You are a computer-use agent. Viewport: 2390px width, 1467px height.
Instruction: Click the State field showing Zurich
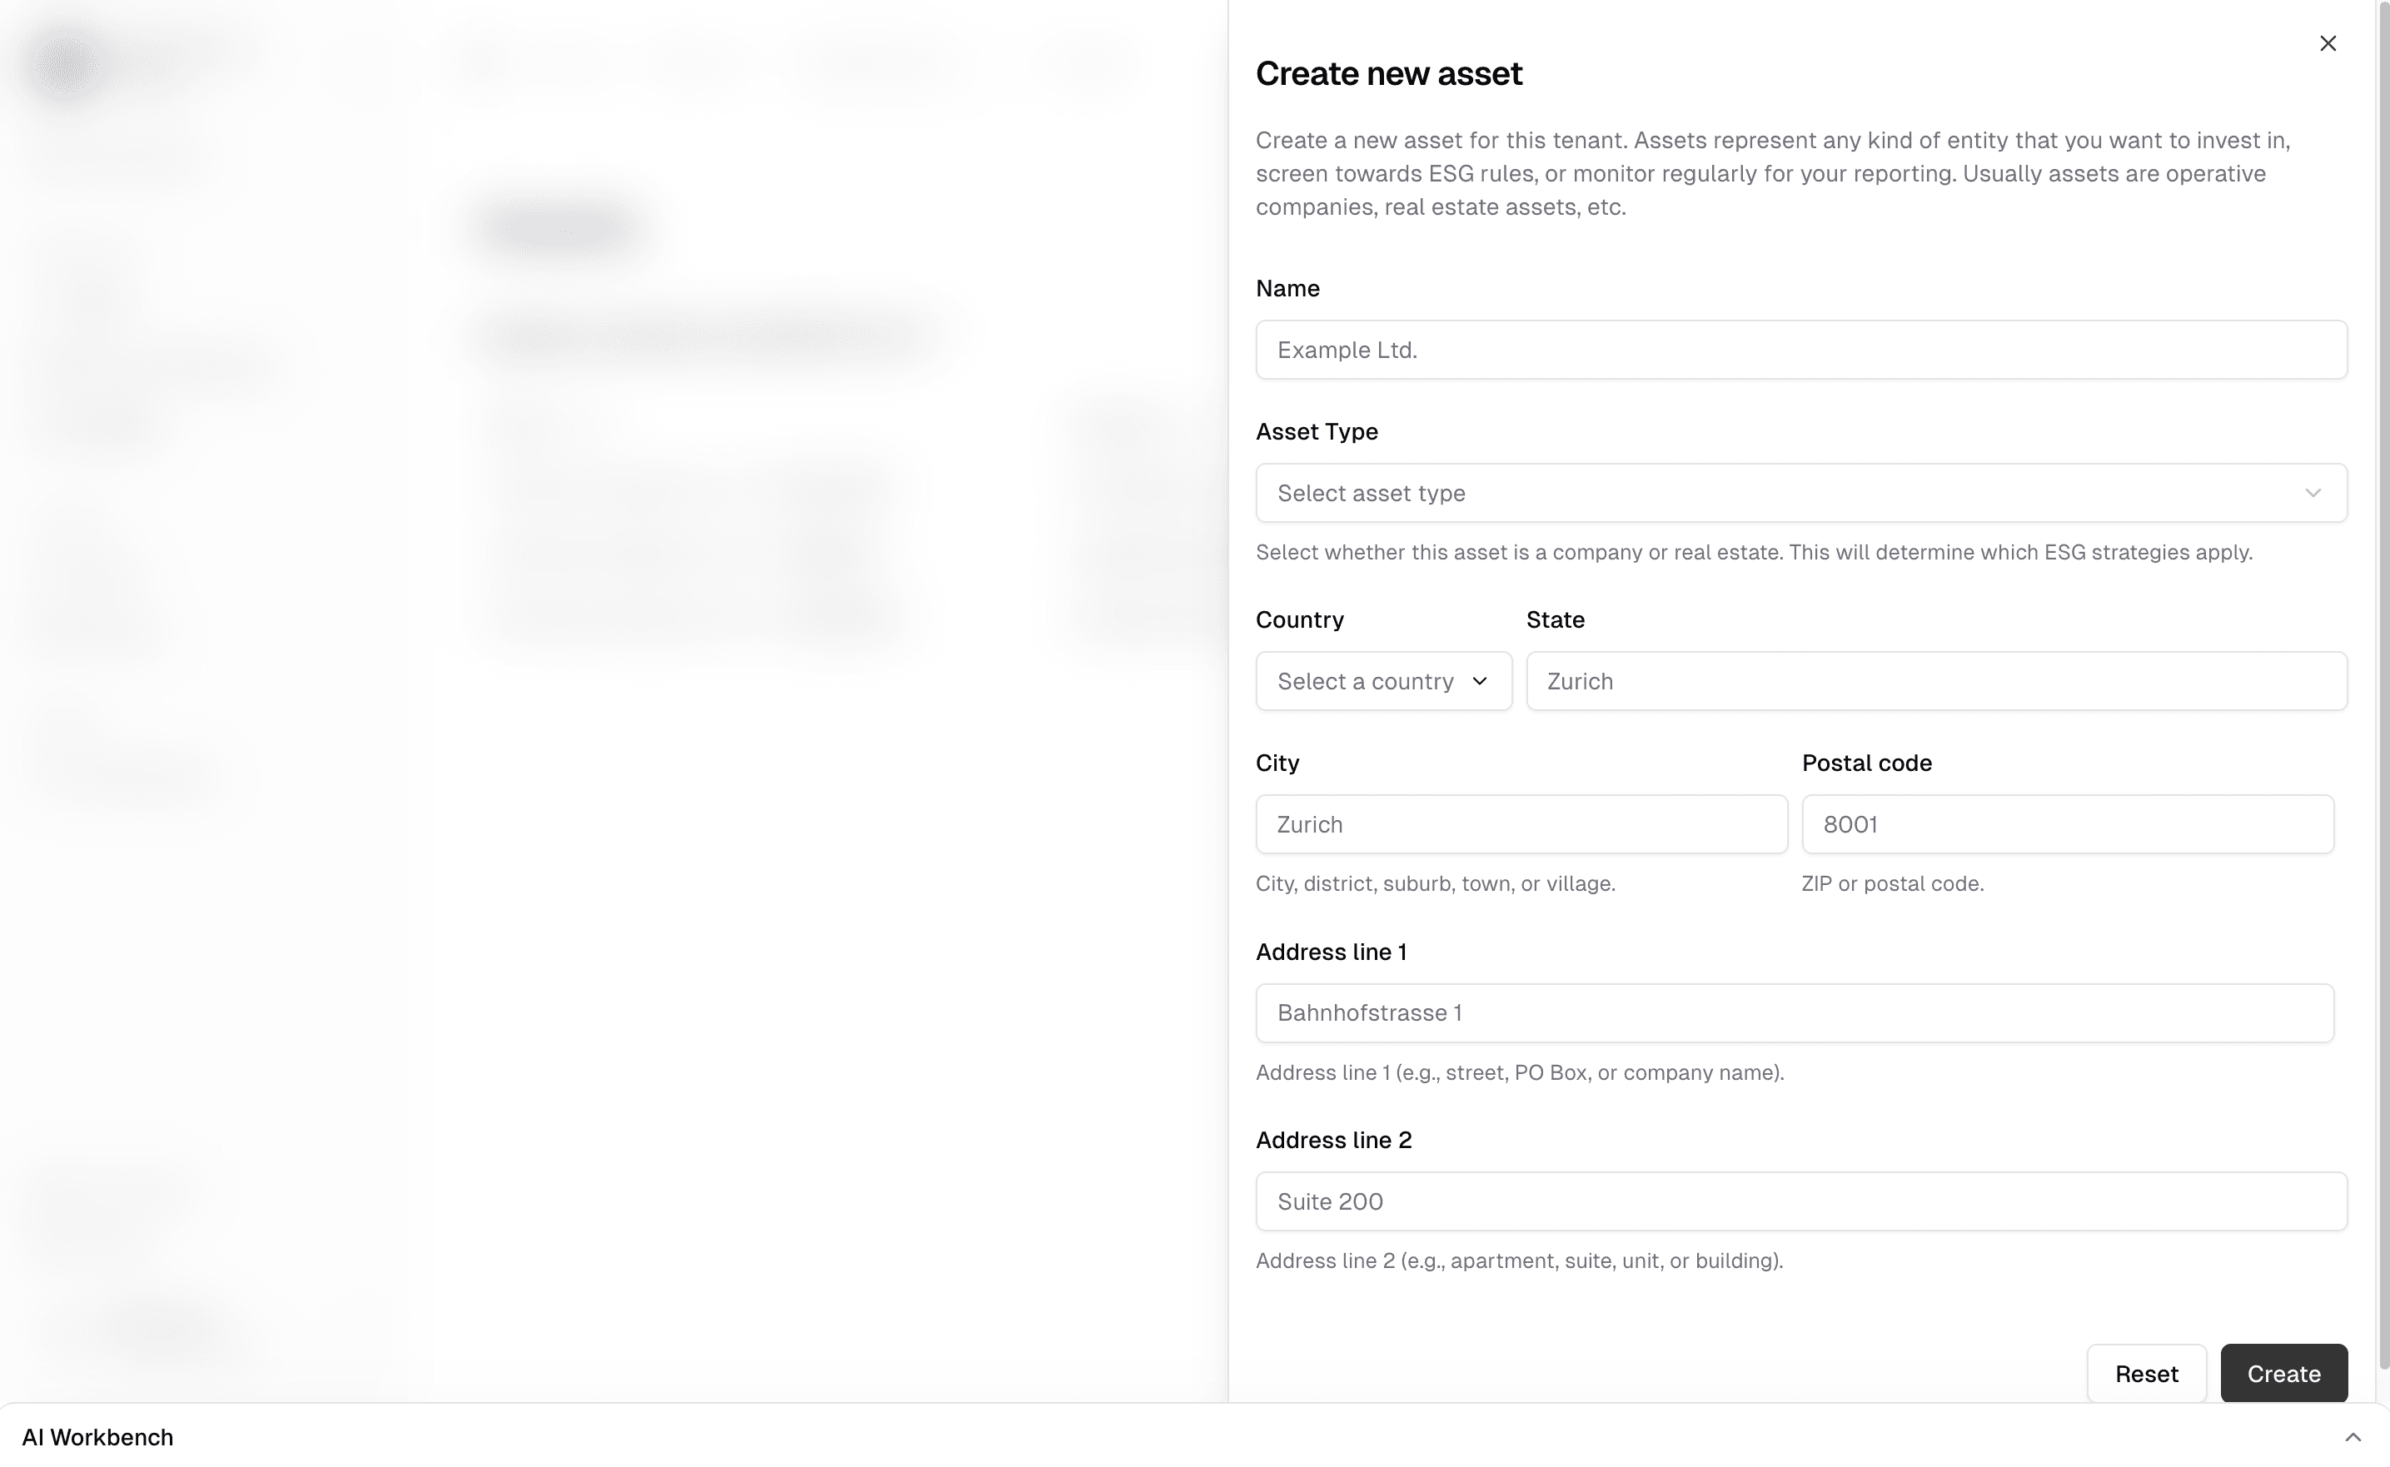tap(1936, 681)
